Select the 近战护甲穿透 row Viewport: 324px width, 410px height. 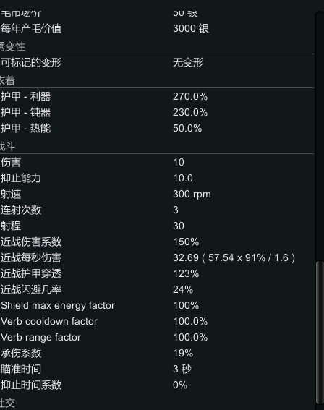point(157,274)
